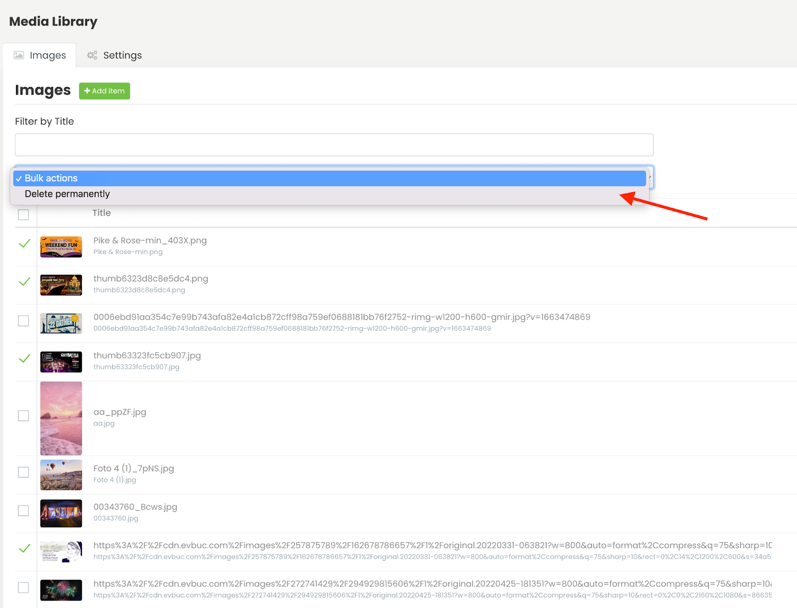This screenshot has height=608, width=797.
Task: Open the Pike & Rose-min.png link
Action: tap(128, 252)
